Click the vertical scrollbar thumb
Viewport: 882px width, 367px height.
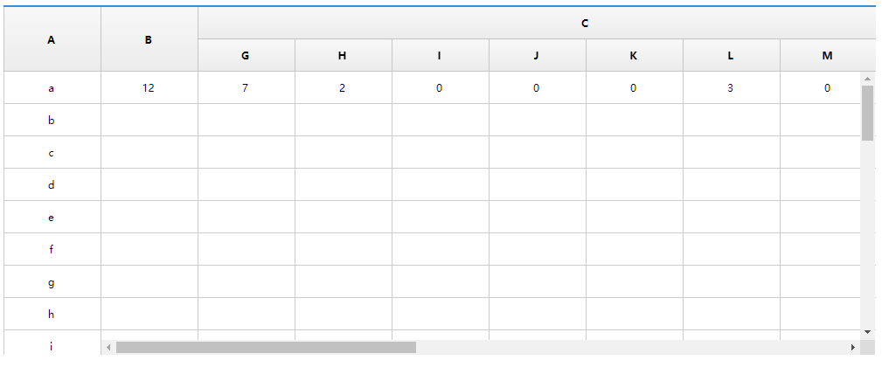[867, 113]
